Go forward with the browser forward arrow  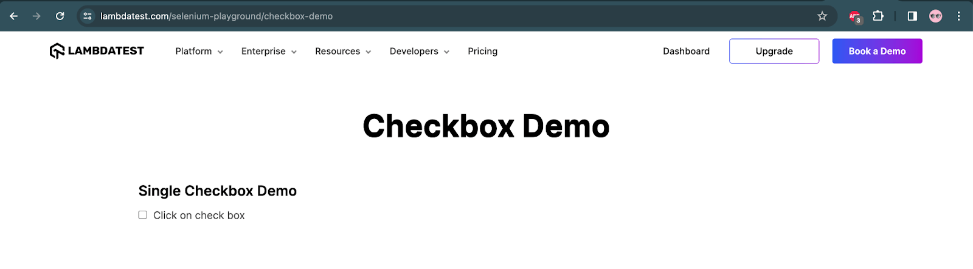36,16
